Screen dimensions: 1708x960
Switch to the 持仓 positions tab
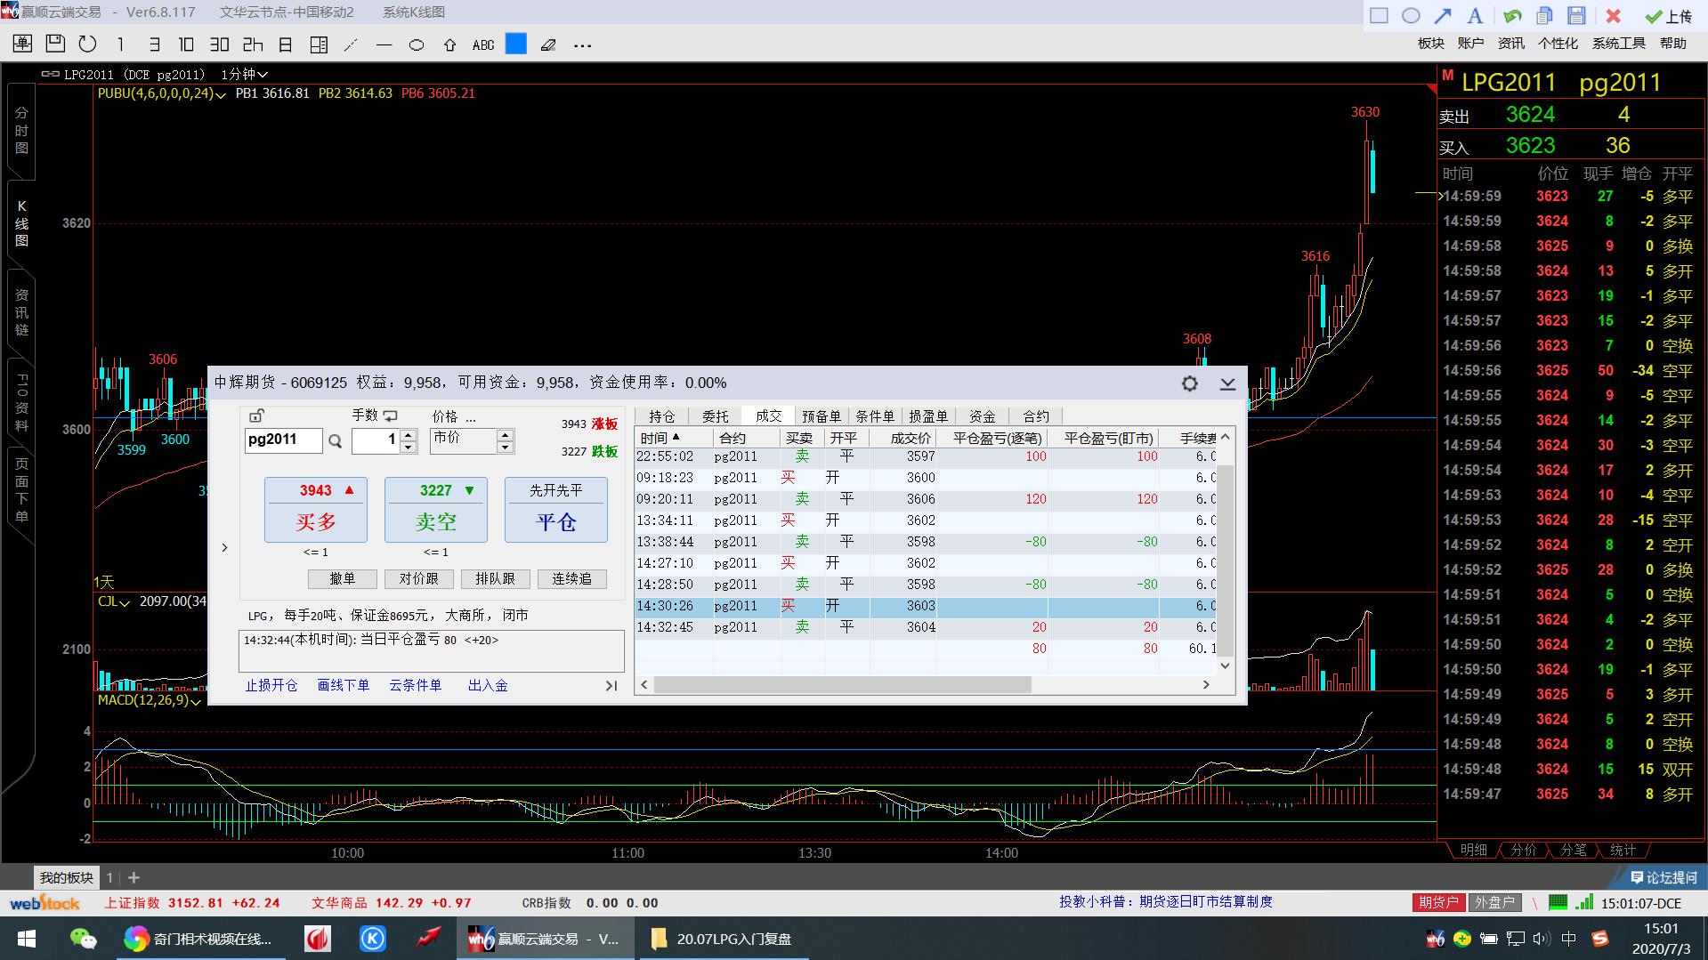point(662,416)
